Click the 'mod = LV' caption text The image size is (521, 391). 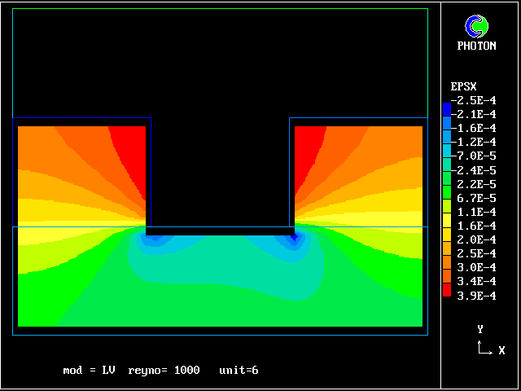(x=90, y=371)
